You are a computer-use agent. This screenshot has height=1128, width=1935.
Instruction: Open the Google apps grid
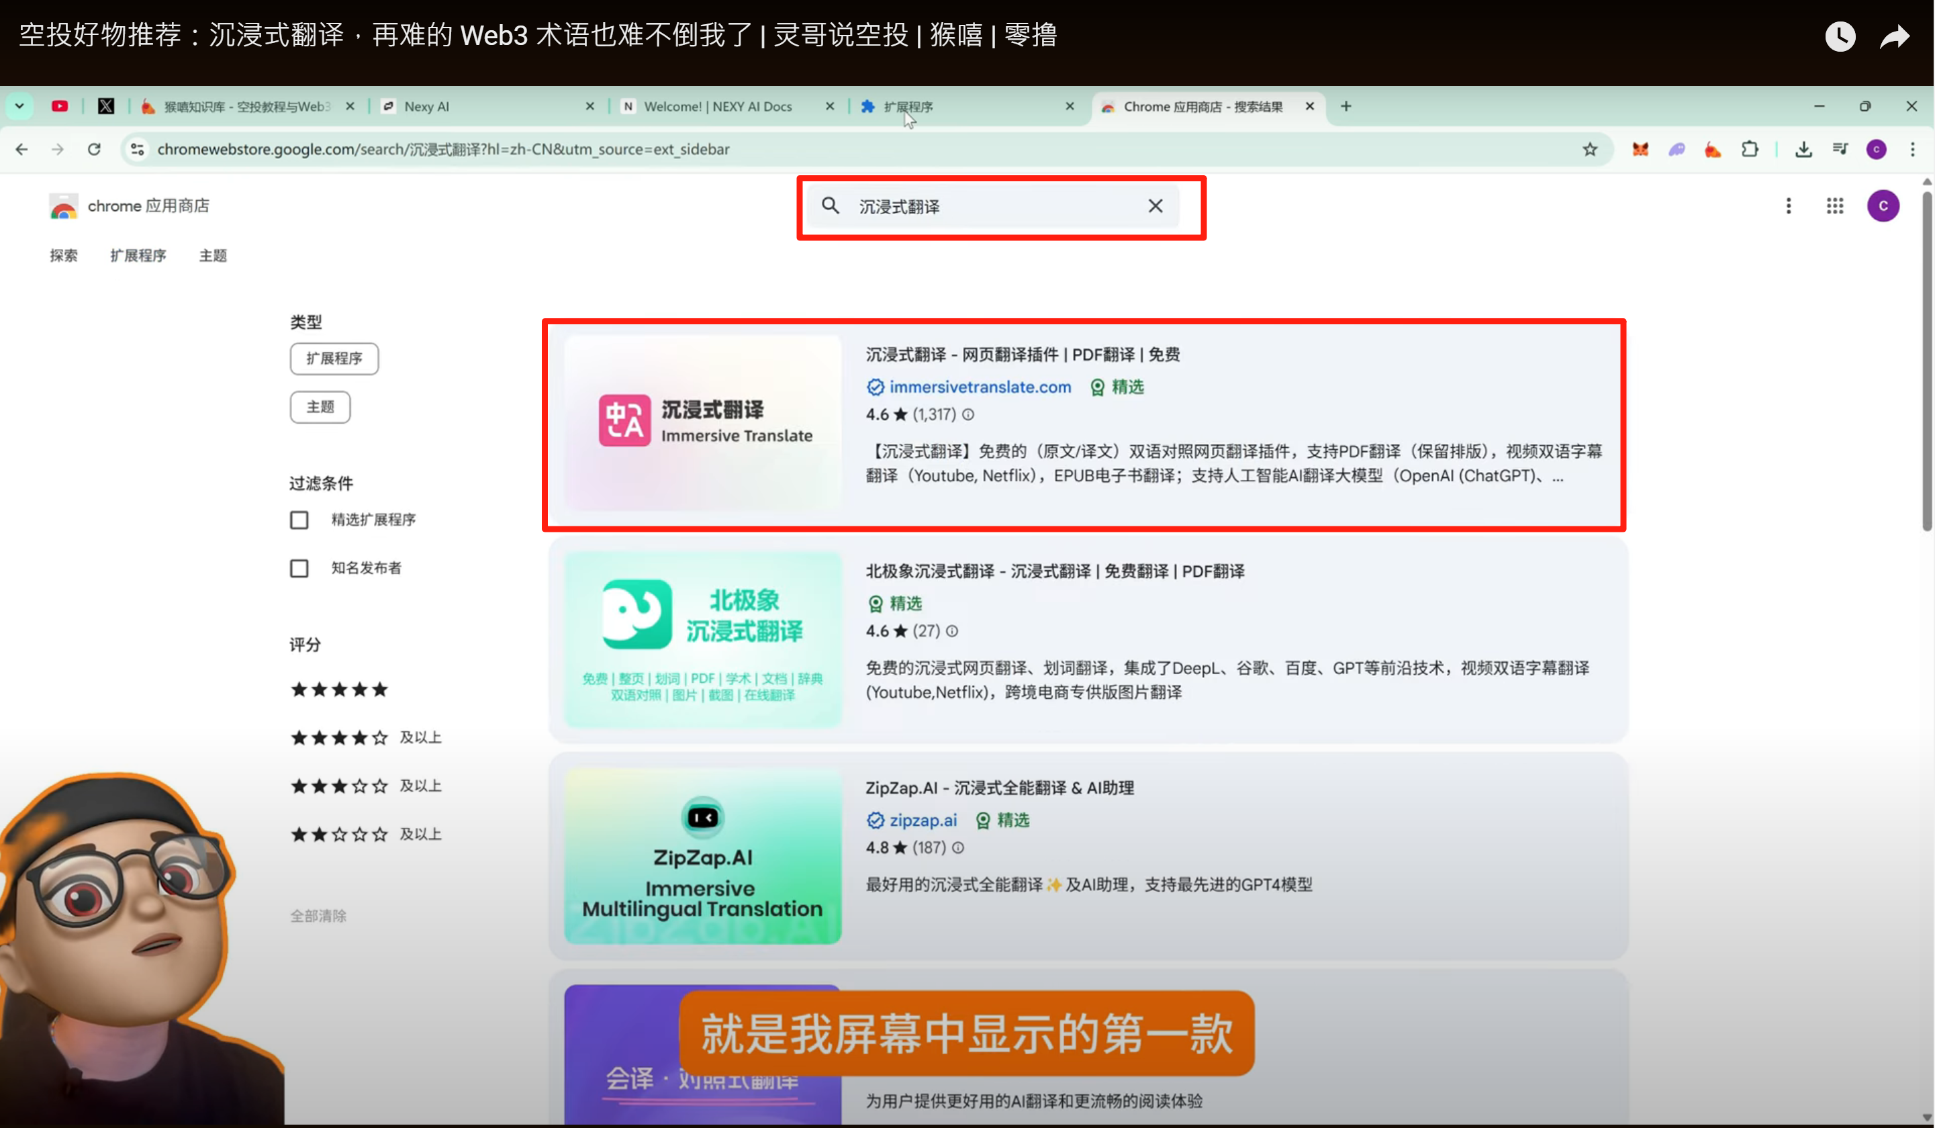tap(1834, 205)
